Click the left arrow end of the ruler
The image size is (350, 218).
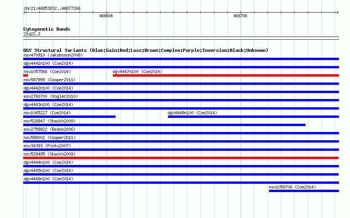coord(25,12)
